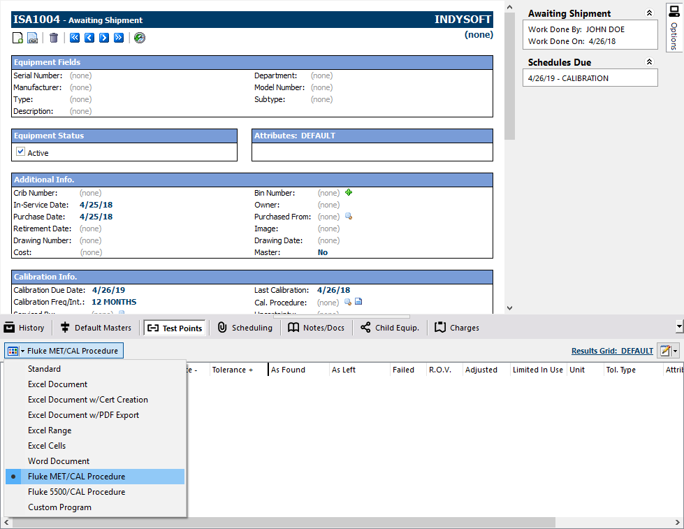
Task: Select the Standard option in the open menu
Action: [44, 368]
